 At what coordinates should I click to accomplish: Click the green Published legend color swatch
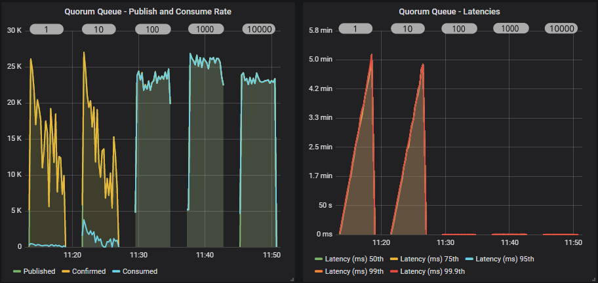coord(16,271)
